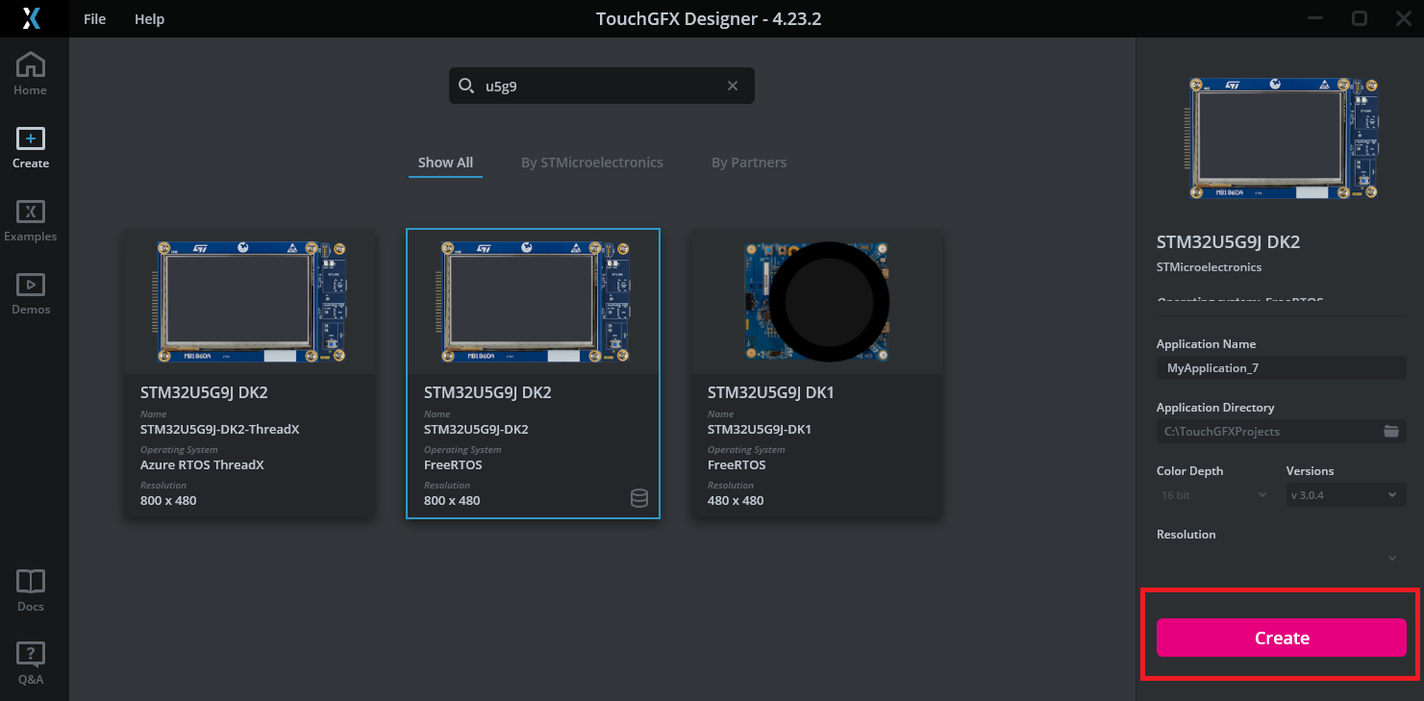Expand the Resolution dropdown

(x=1391, y=558)
